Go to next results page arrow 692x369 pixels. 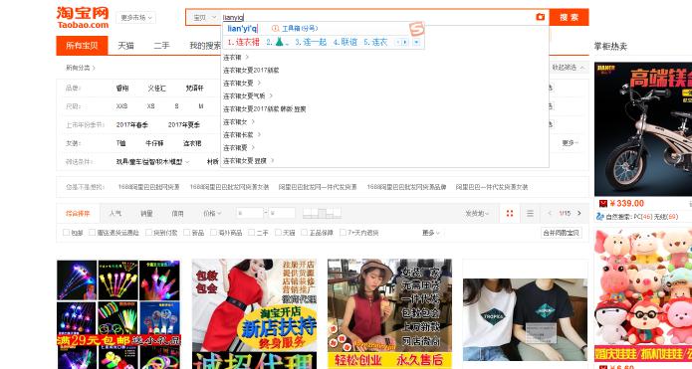(x=579, y=214)
